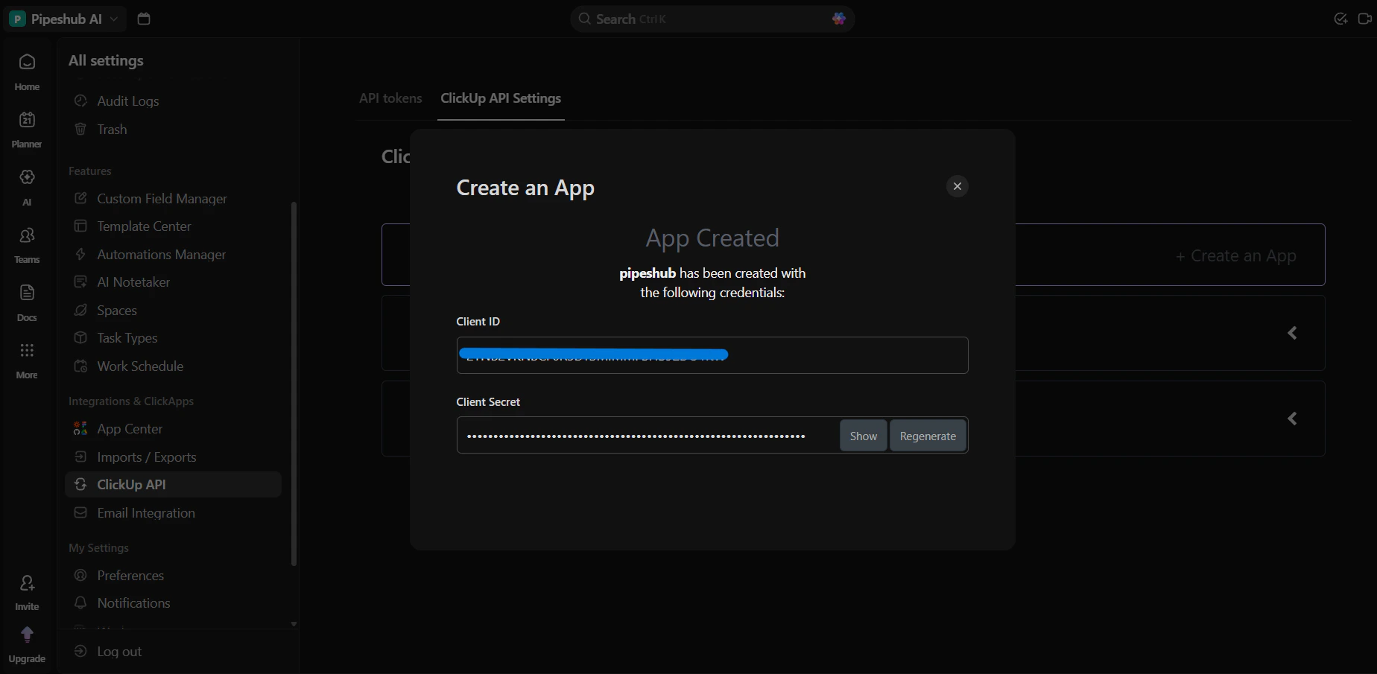
Task: Click the calendar icon next to workspace name
Action: pos(143,19)
